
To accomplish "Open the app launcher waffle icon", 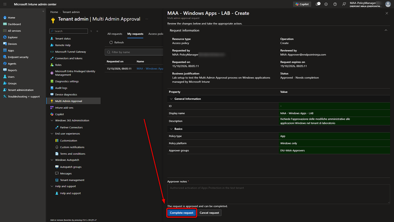I will [x=5, y=4].
